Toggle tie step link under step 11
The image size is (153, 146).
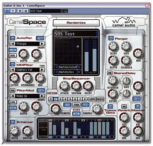click(91, 137)
